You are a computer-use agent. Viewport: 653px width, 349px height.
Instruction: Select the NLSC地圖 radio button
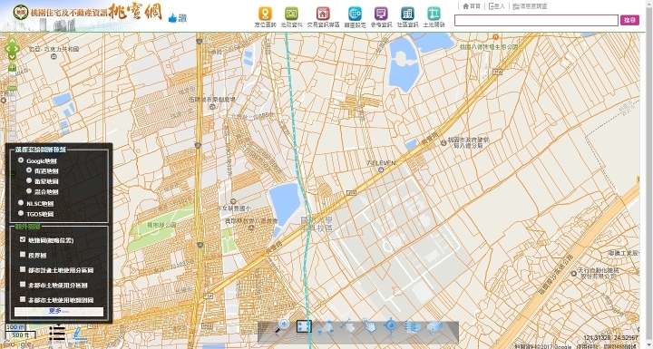coord(21,203)
